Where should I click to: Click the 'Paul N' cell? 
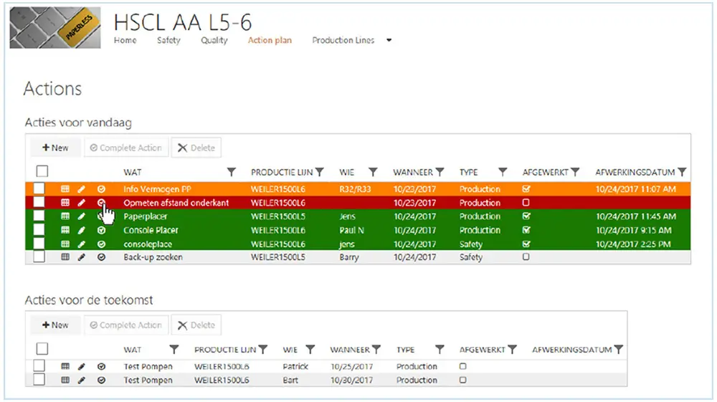pos(351,230)
